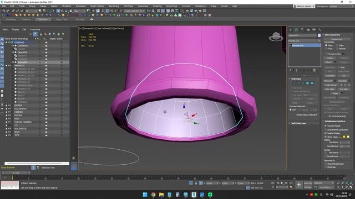Select the Off preview selection radio
Screen dimensions: 355x199
[x=291, y=109]
